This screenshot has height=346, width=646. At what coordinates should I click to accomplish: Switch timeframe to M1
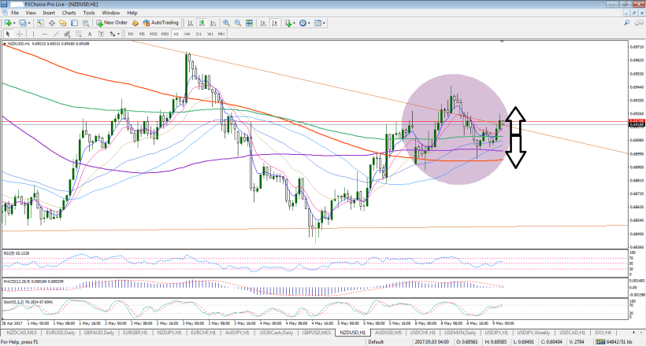[131, 34]
